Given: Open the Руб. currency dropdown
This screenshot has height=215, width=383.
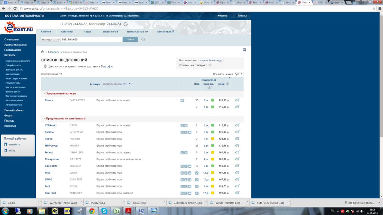Looking at the screenshot, I should click(238, 74).
